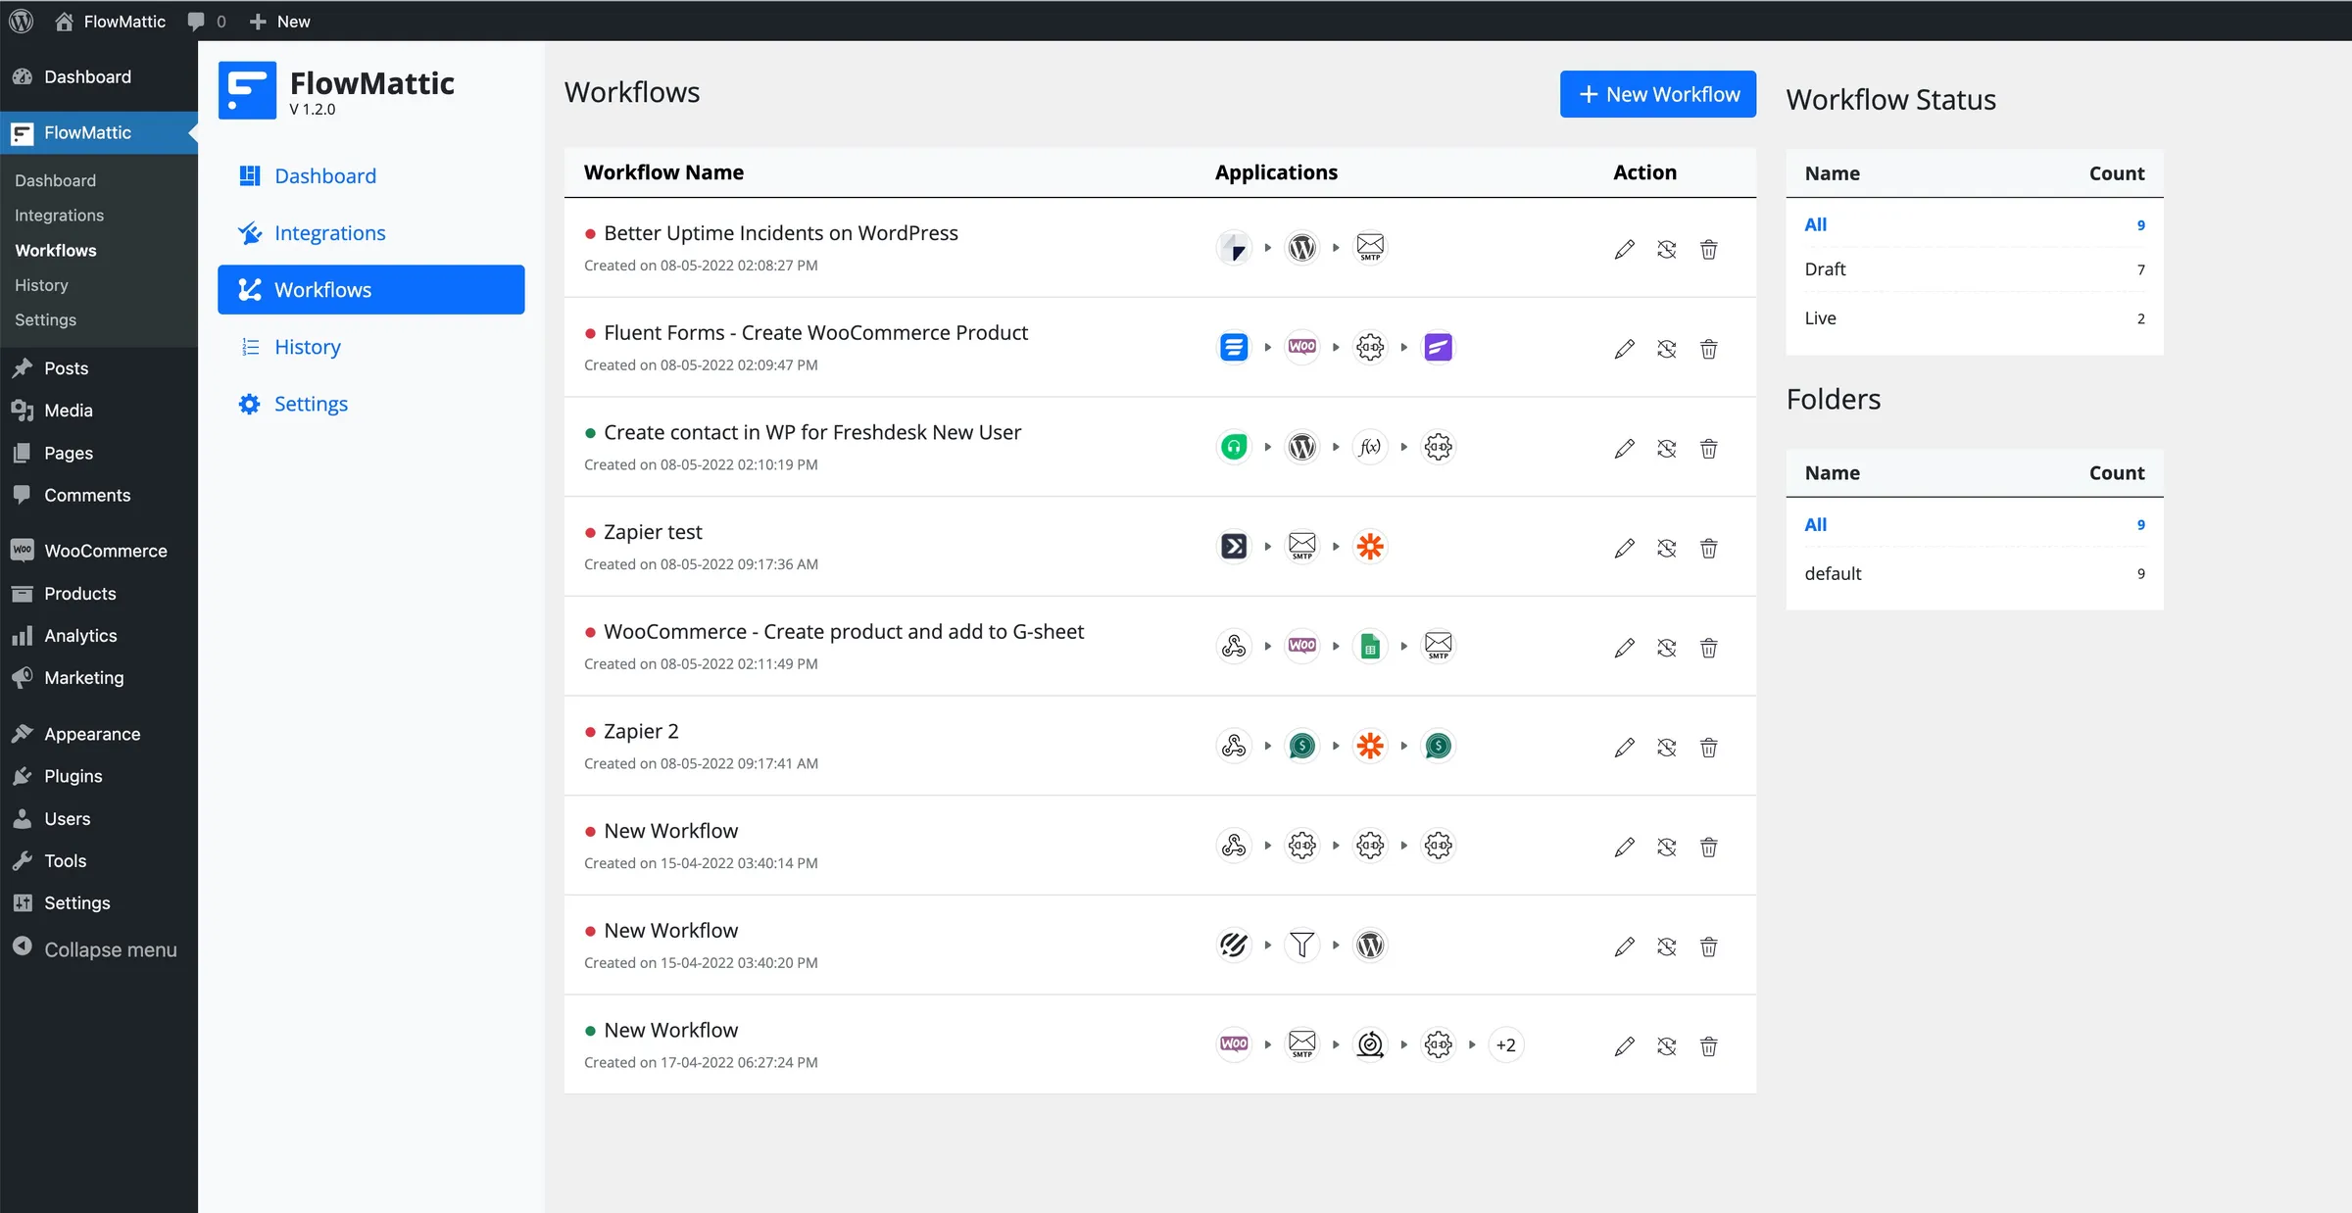Viewport: 2352px width, 1213px height.
Task: Open History in the FlowMattic panel
Action: pos(307,347)
